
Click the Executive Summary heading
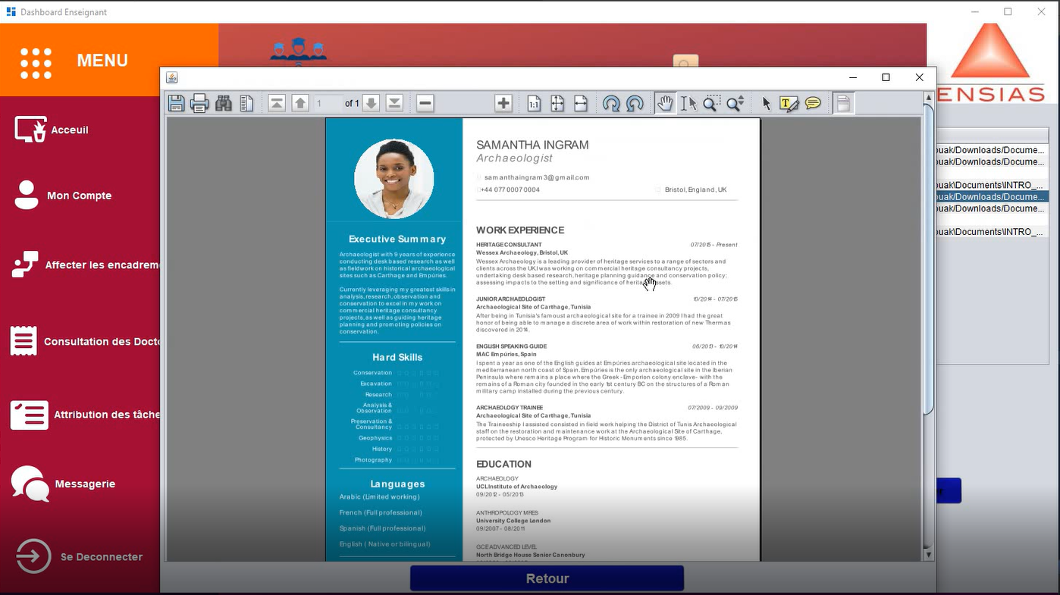pos(397,239)
